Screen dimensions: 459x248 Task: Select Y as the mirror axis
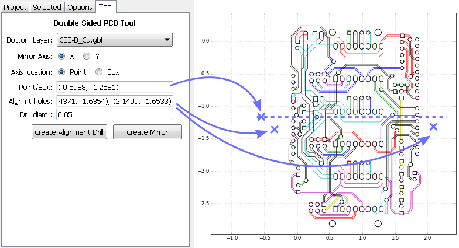(87, 57)
